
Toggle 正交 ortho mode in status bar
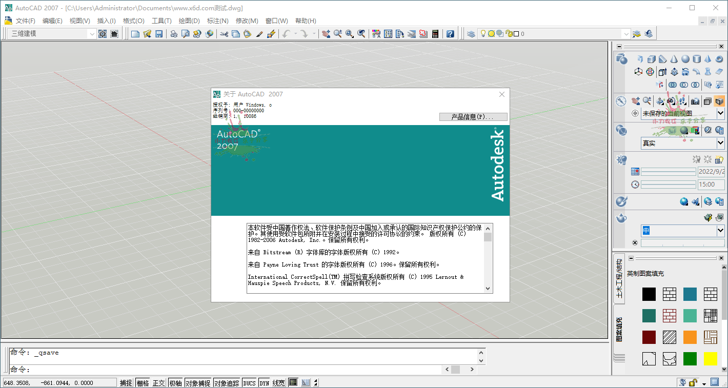point(159,383)
